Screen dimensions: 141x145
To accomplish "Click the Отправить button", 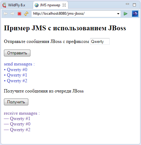I will tap(17, 53).
